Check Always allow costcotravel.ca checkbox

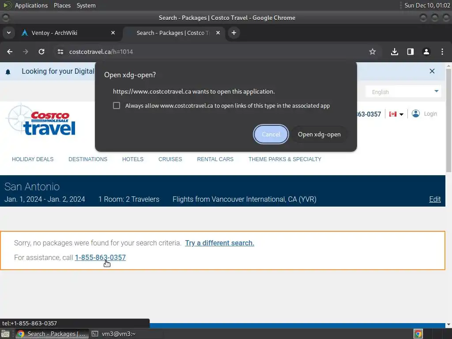click(117, 105)
